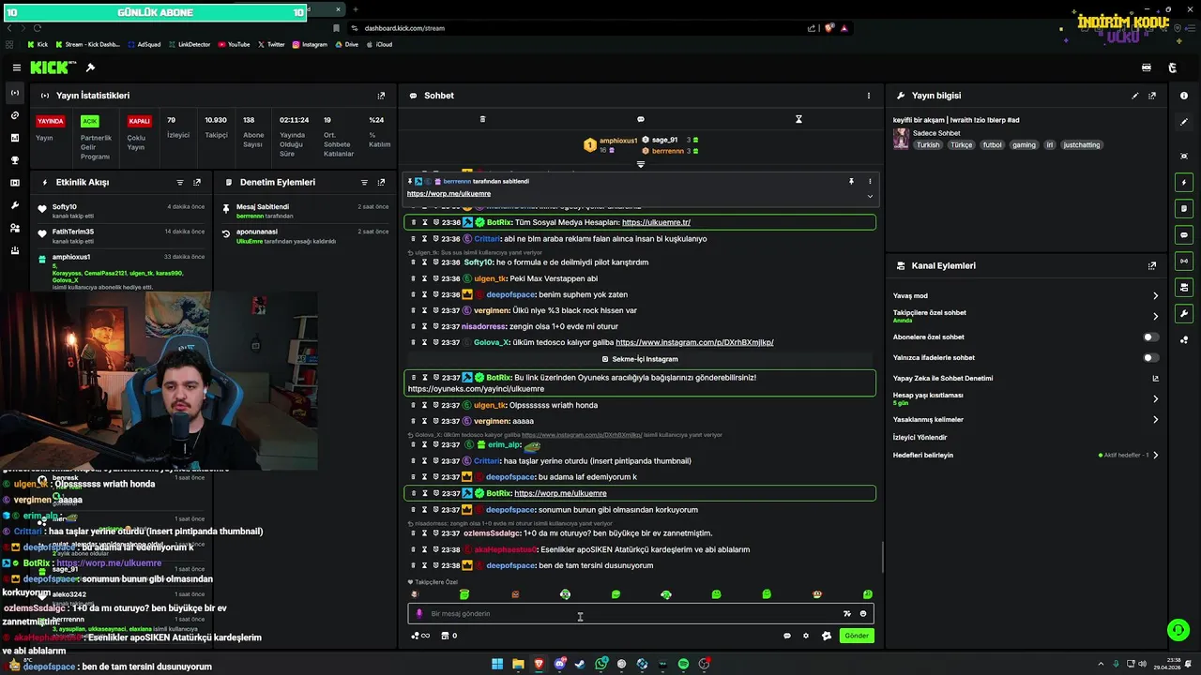Open the LinkDetector bookmark

[190, 44]
